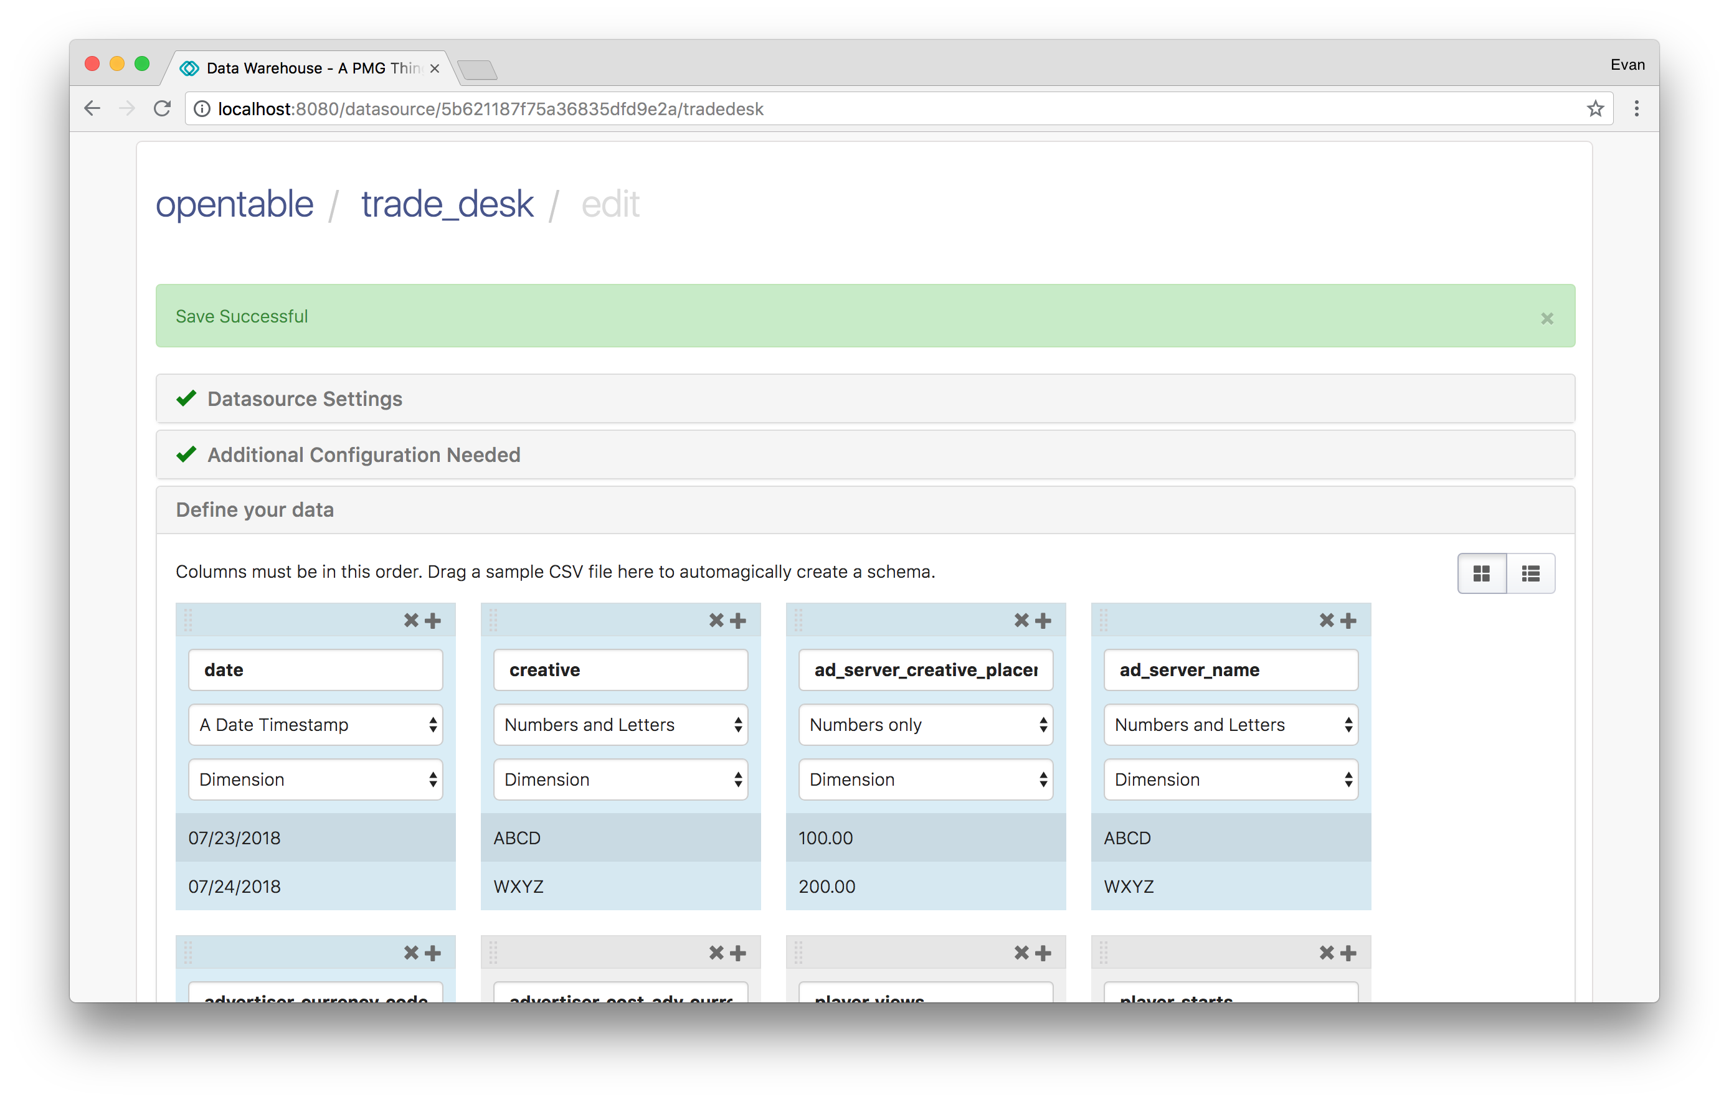
Task: Bookmark this page with the star icon
Action: (x=1594, y=108)
